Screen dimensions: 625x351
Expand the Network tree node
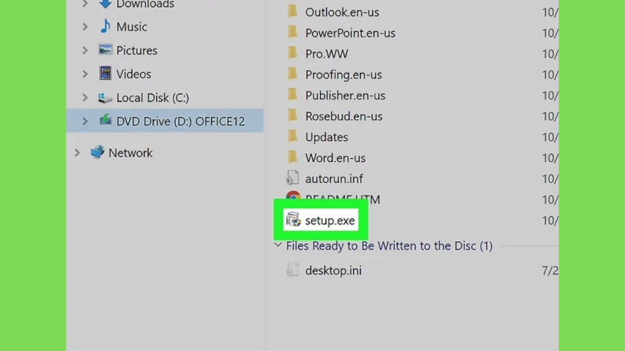pos(78,153)
